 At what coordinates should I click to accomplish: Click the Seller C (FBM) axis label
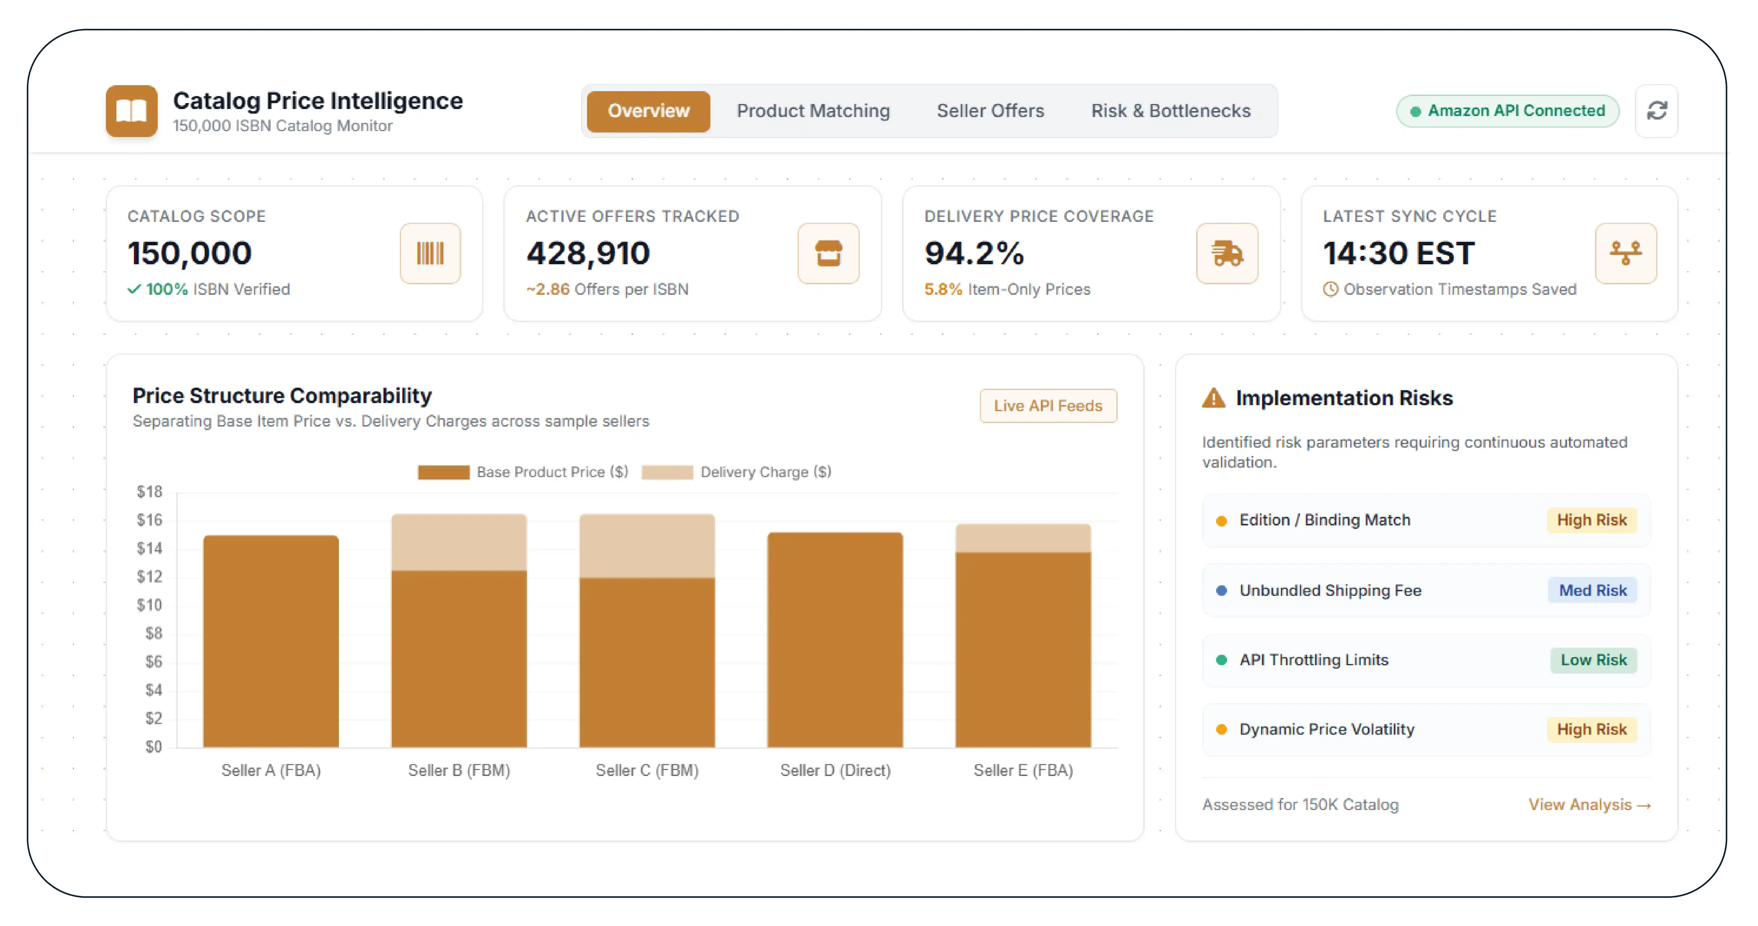pos(647,771)
